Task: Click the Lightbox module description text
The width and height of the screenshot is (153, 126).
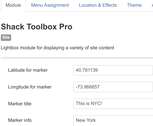Action: [57, 48]
